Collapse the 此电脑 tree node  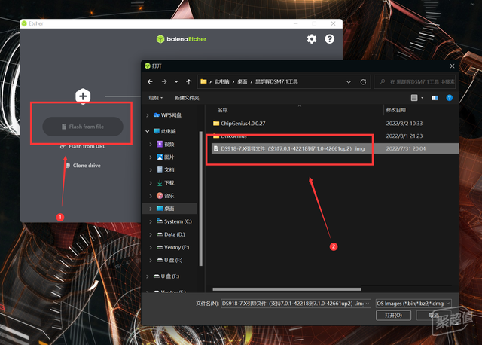pos(148,131)
